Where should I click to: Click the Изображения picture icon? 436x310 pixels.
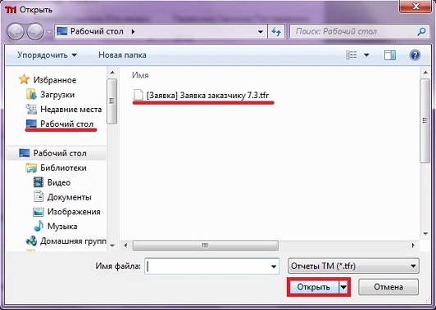39,212
